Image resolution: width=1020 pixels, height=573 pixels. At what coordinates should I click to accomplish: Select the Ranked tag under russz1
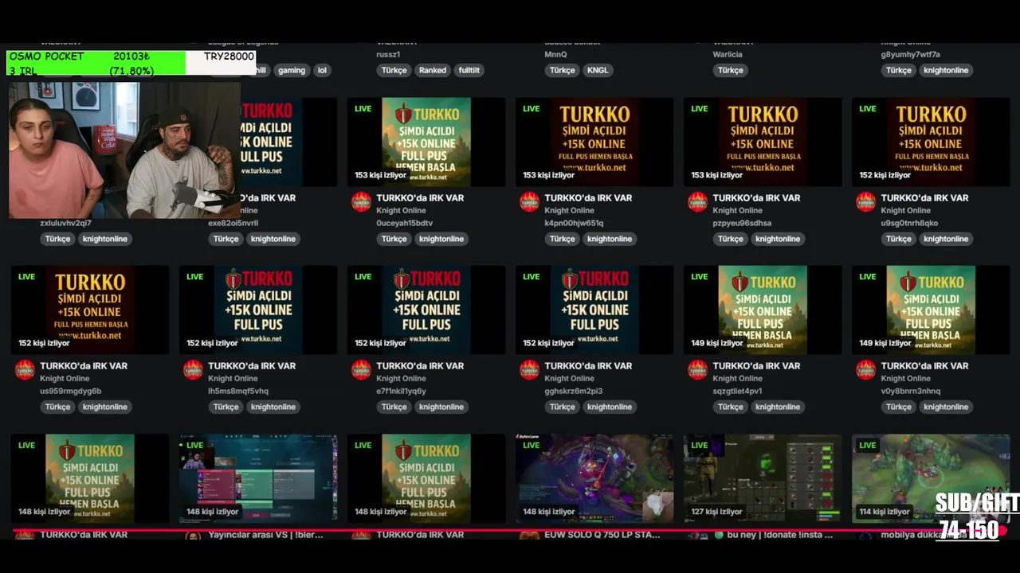[x=433, y=70]
